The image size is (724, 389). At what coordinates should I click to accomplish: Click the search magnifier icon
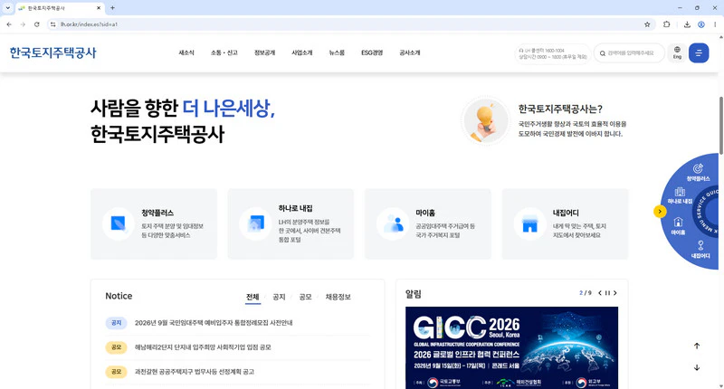coord(603,53)
